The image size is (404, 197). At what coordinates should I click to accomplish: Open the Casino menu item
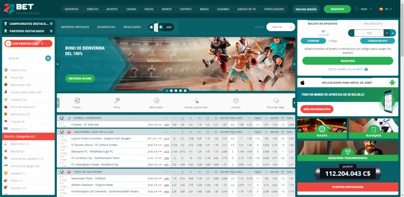tap(131, 9)
